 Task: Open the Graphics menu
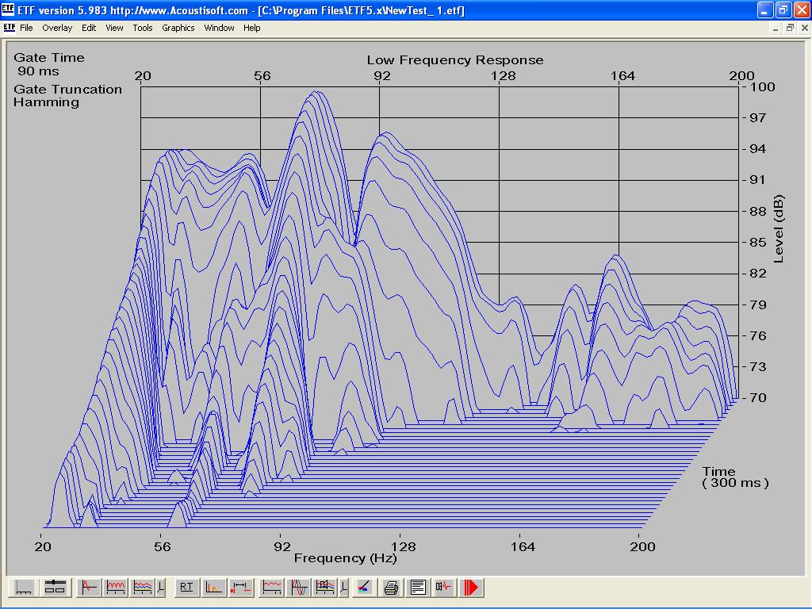pyautogui.click(x=178, y=28)
